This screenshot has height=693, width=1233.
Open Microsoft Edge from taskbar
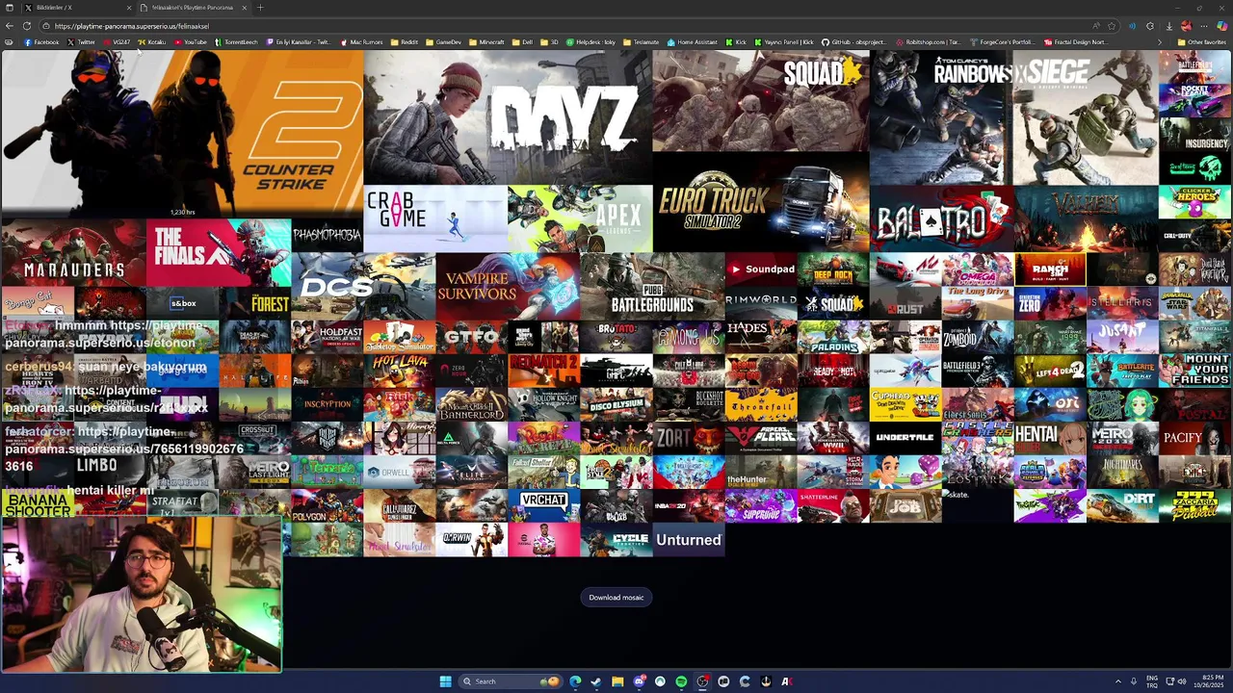coord(575,681)
